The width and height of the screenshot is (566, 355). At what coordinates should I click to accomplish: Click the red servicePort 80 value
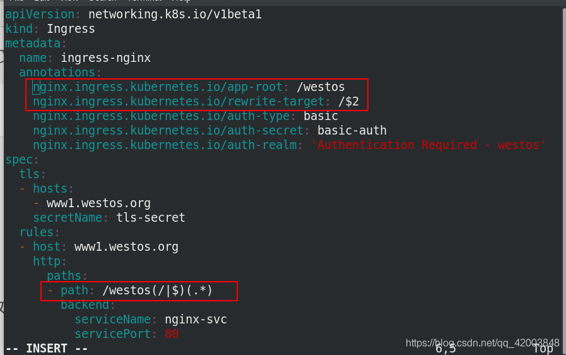[x=172, y=334]
